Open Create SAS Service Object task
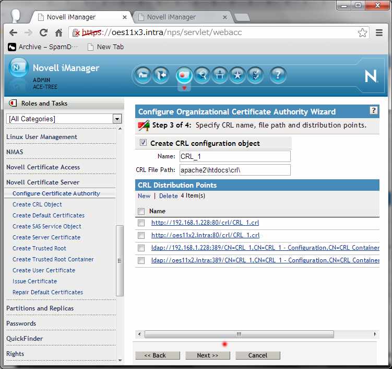 47,226
